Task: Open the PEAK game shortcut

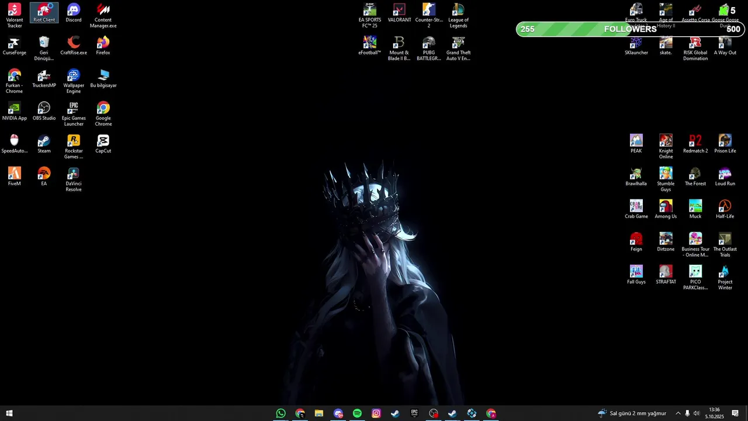Action: tap(636, 144)
